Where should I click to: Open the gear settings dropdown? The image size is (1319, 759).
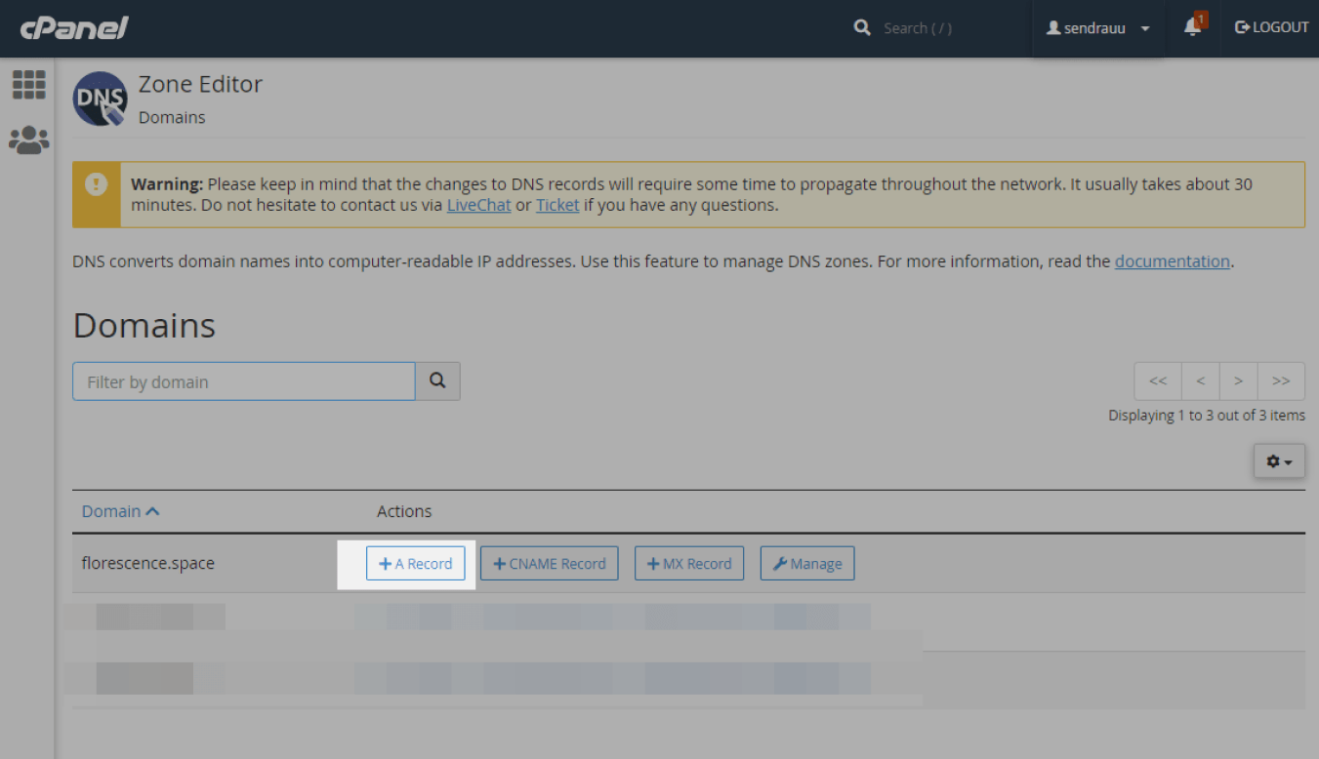click(1279, 461)
